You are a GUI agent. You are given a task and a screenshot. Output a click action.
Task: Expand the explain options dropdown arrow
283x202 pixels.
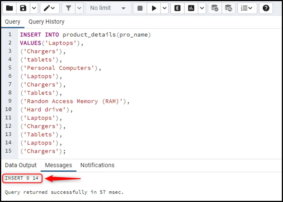point(202,8)
